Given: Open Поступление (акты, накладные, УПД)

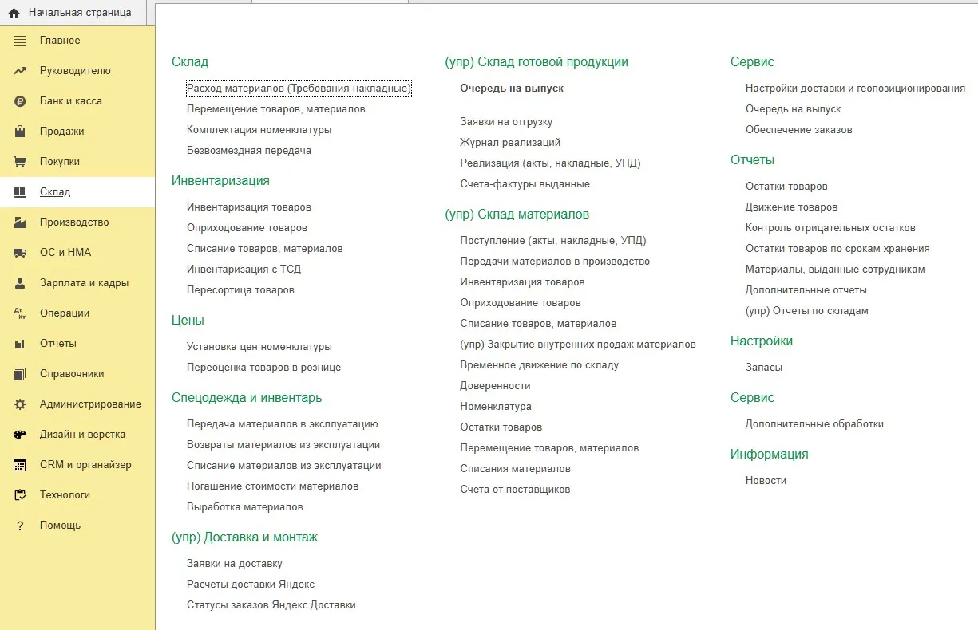Looking at the screenshot, I should tap(553, 241).
